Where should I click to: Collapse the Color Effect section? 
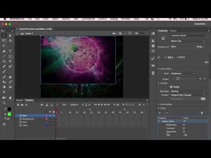pyautogui.click(x=159, y=68)
